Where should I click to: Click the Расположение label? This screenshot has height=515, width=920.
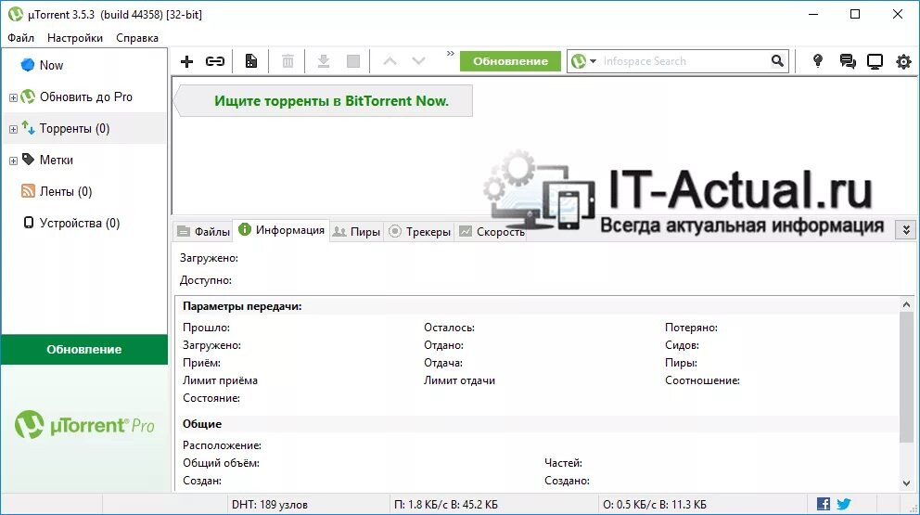(222, 445)
